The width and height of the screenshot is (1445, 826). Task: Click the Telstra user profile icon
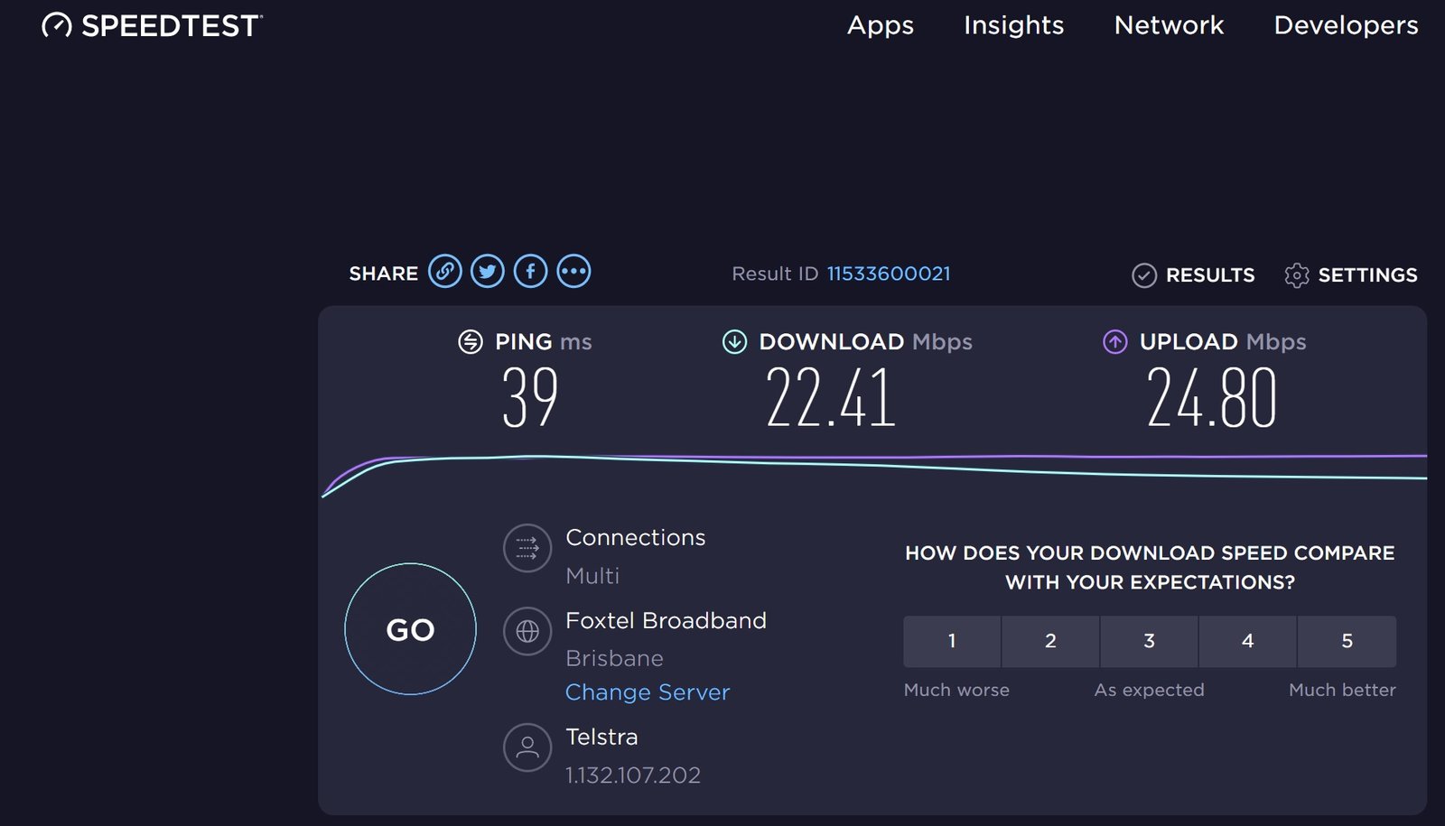click(x=527, y=747)
